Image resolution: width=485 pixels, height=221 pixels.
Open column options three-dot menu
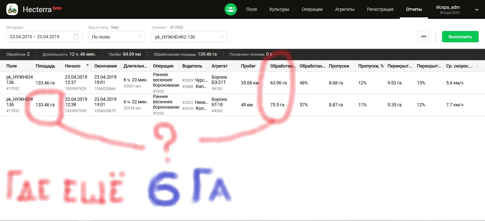(x=477, y=66)
